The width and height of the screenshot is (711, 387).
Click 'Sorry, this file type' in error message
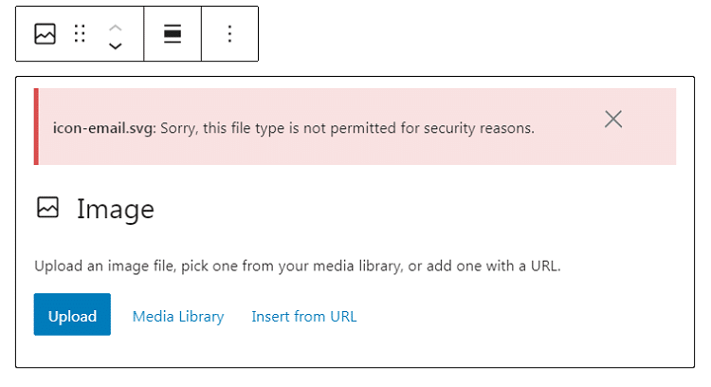226,127
